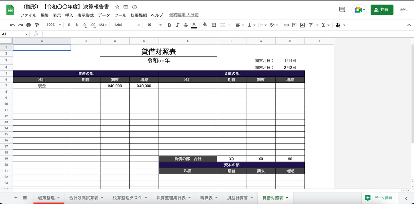
Task: Toggle italic formatting
Action: click(177, 25)
